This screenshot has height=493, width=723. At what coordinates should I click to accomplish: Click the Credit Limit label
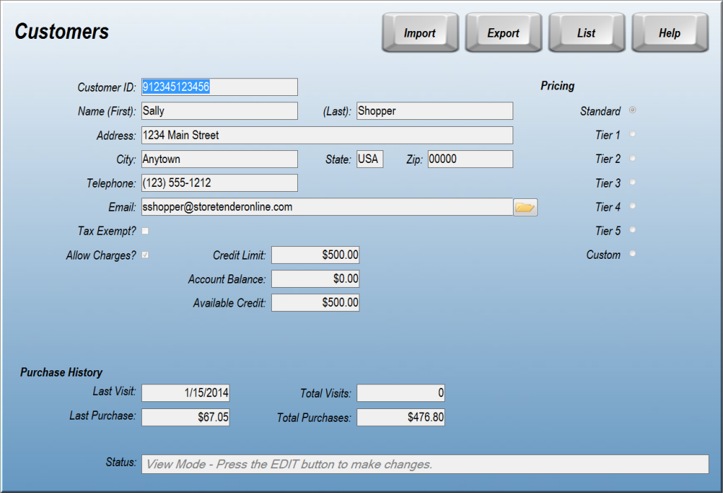pos(239,255)
